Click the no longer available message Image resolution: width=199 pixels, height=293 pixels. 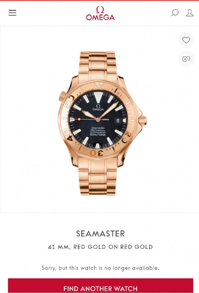click(101, 268)
